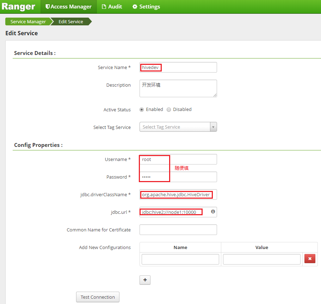
Task: Click the Config Properties heading
Action: tap(38, 145)
